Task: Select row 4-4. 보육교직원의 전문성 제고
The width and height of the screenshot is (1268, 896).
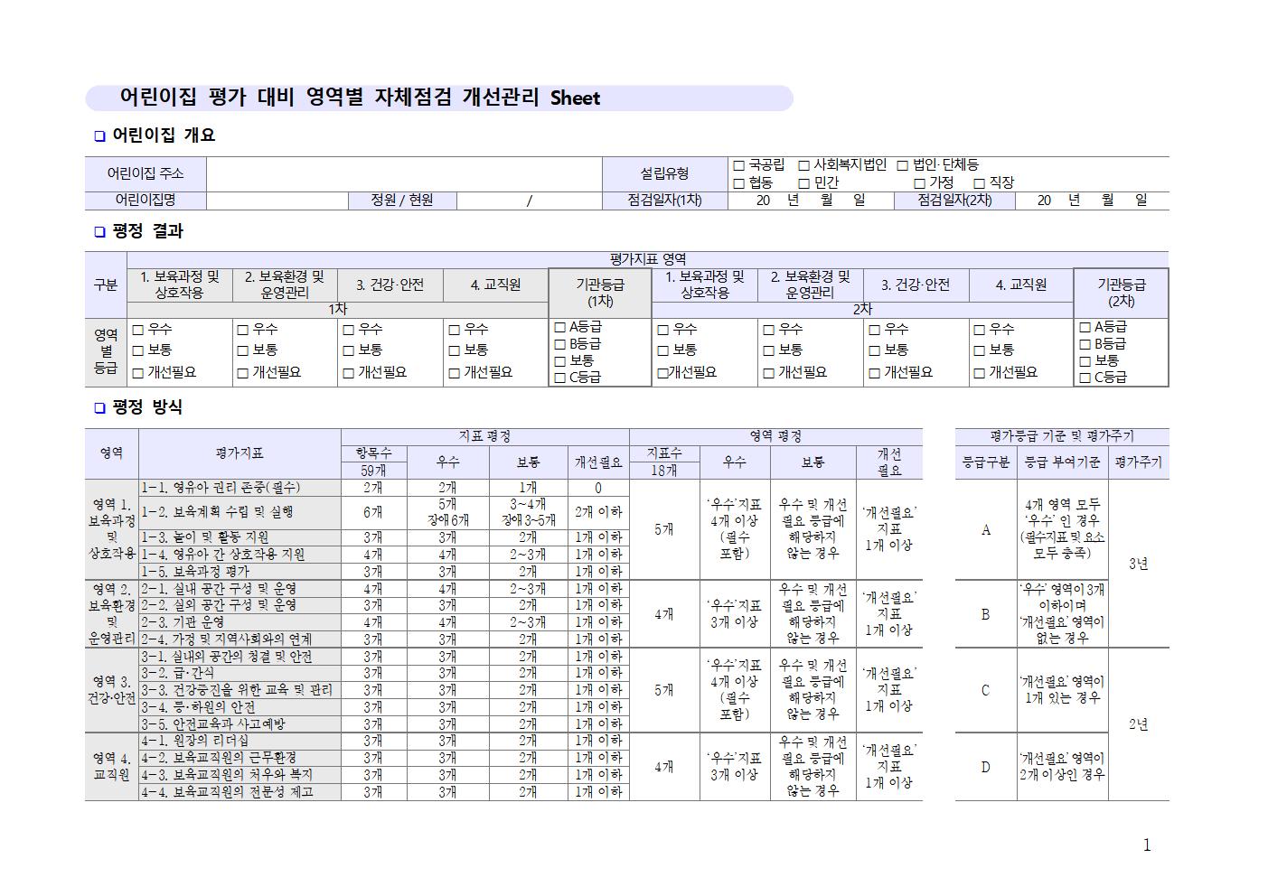Action: pyautogui.click(x=240, y=792)
